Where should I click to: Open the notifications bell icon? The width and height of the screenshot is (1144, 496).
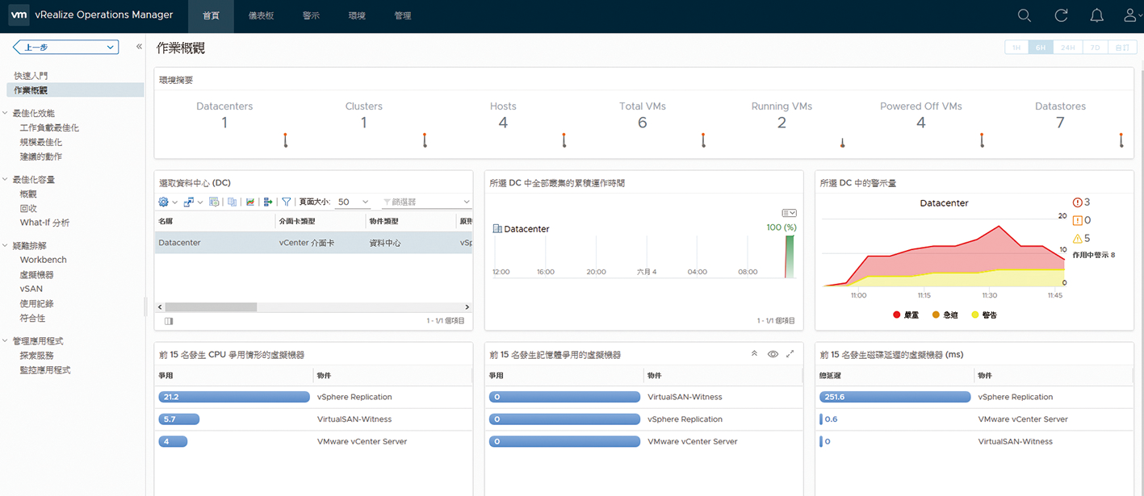1096,15
